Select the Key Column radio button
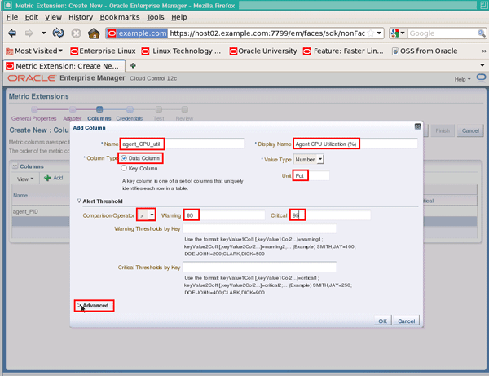The width and height of the screenshot is (489, 376). [124, 168]
